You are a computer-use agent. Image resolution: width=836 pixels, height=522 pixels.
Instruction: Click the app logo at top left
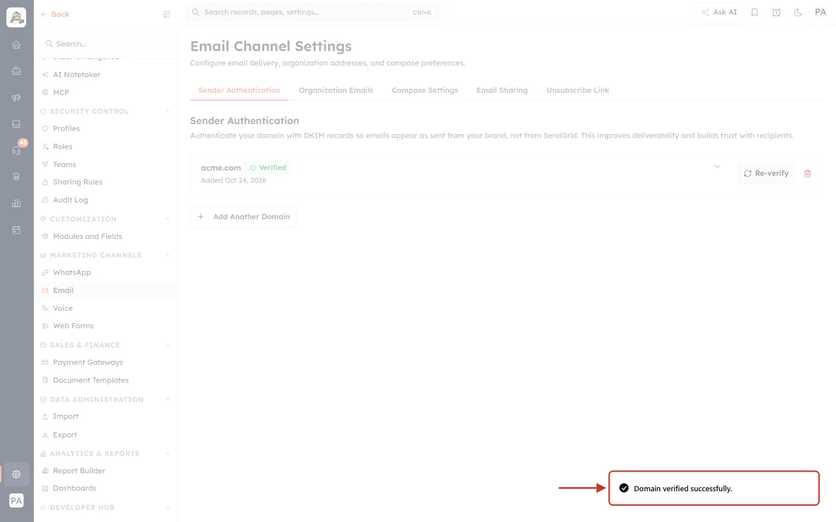(x=16, y=17)
